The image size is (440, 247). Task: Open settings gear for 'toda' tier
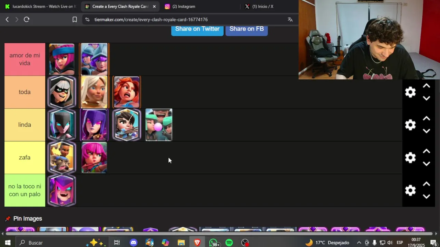[x=410, y=92]
